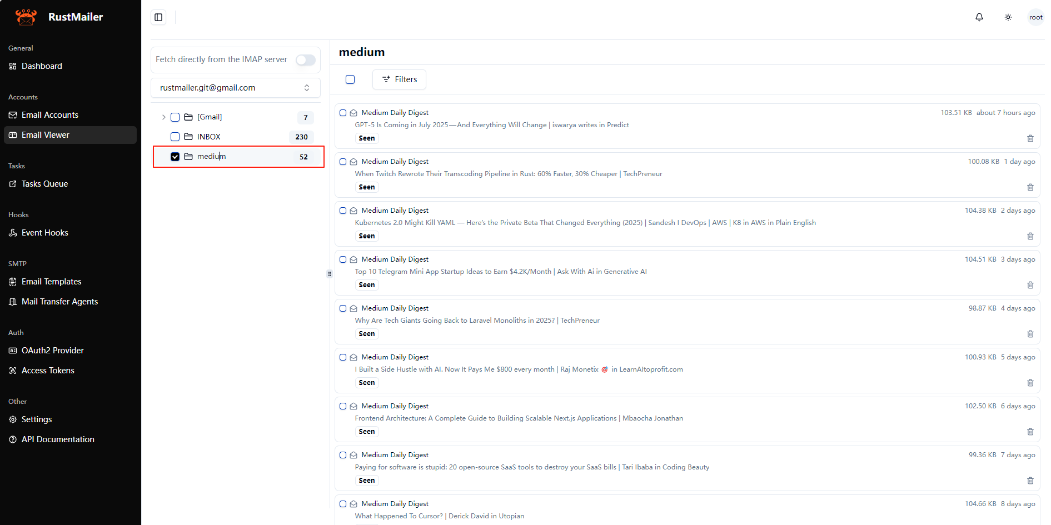Image resolution: width=1051 pixels, height=525 pixels.
Task: Select the Telegram Mini App email checkbox
Action: click(343, 259)
